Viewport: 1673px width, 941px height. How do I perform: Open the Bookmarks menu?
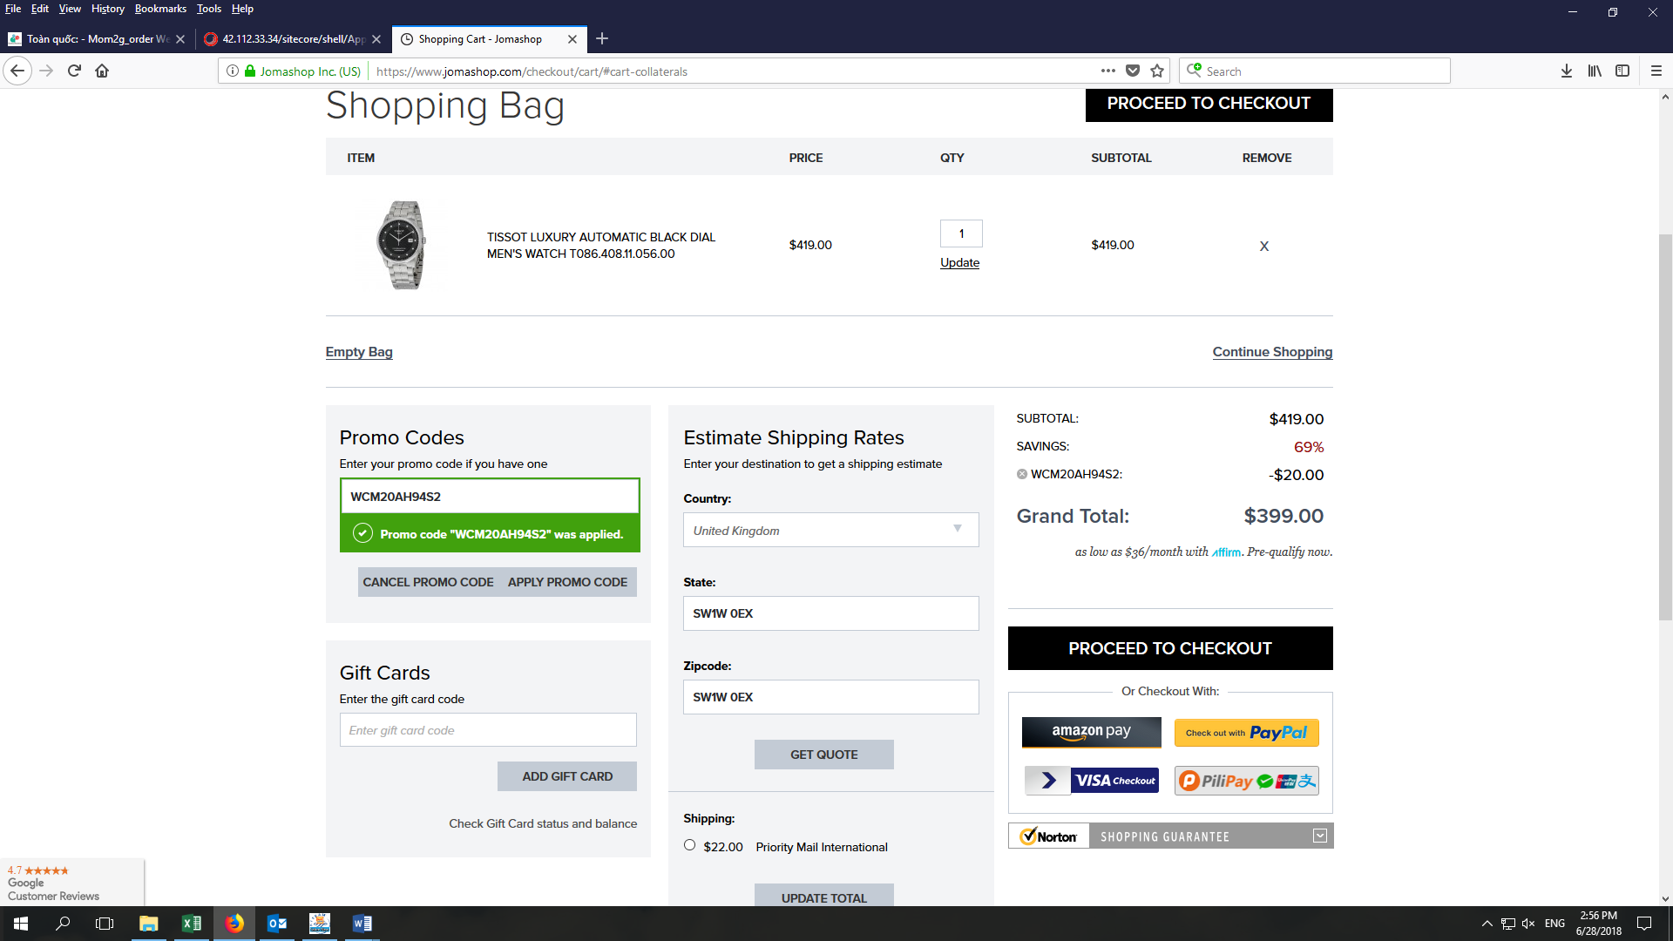click(x=160, y=9)
